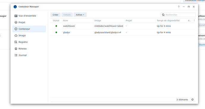Click the truncated A... column header
This screenshot has width=205, height=109.
click(x=190, y=20)
